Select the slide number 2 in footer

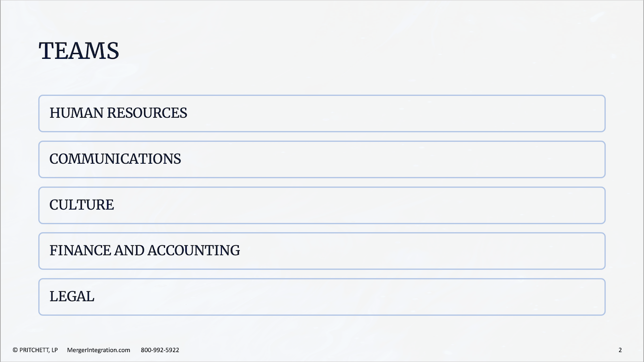pyautogui.click(x=620, y=350)
